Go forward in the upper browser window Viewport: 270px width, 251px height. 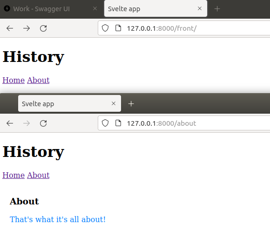tap(27, 28)
